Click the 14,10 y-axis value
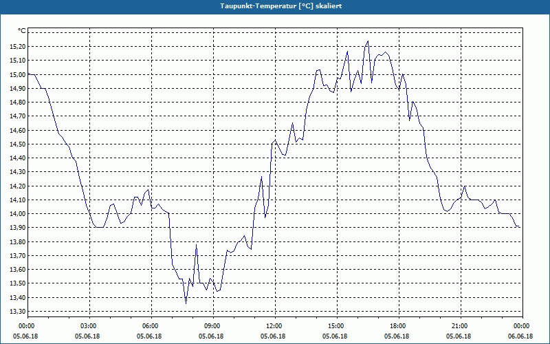This screenshot has height=344, width=550. (18, 200)
